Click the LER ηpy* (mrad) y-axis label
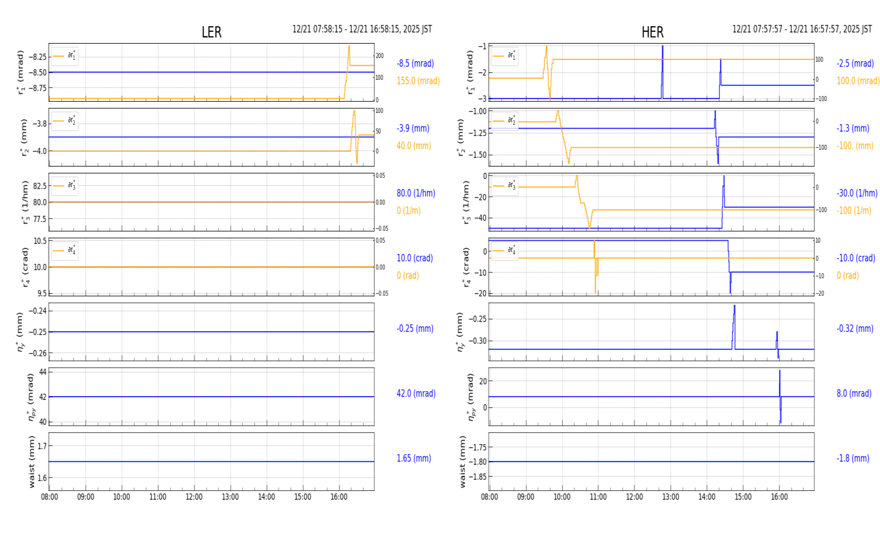Viewport: 880px width, 539px height. pyautogui.click(x=30, y=397)
